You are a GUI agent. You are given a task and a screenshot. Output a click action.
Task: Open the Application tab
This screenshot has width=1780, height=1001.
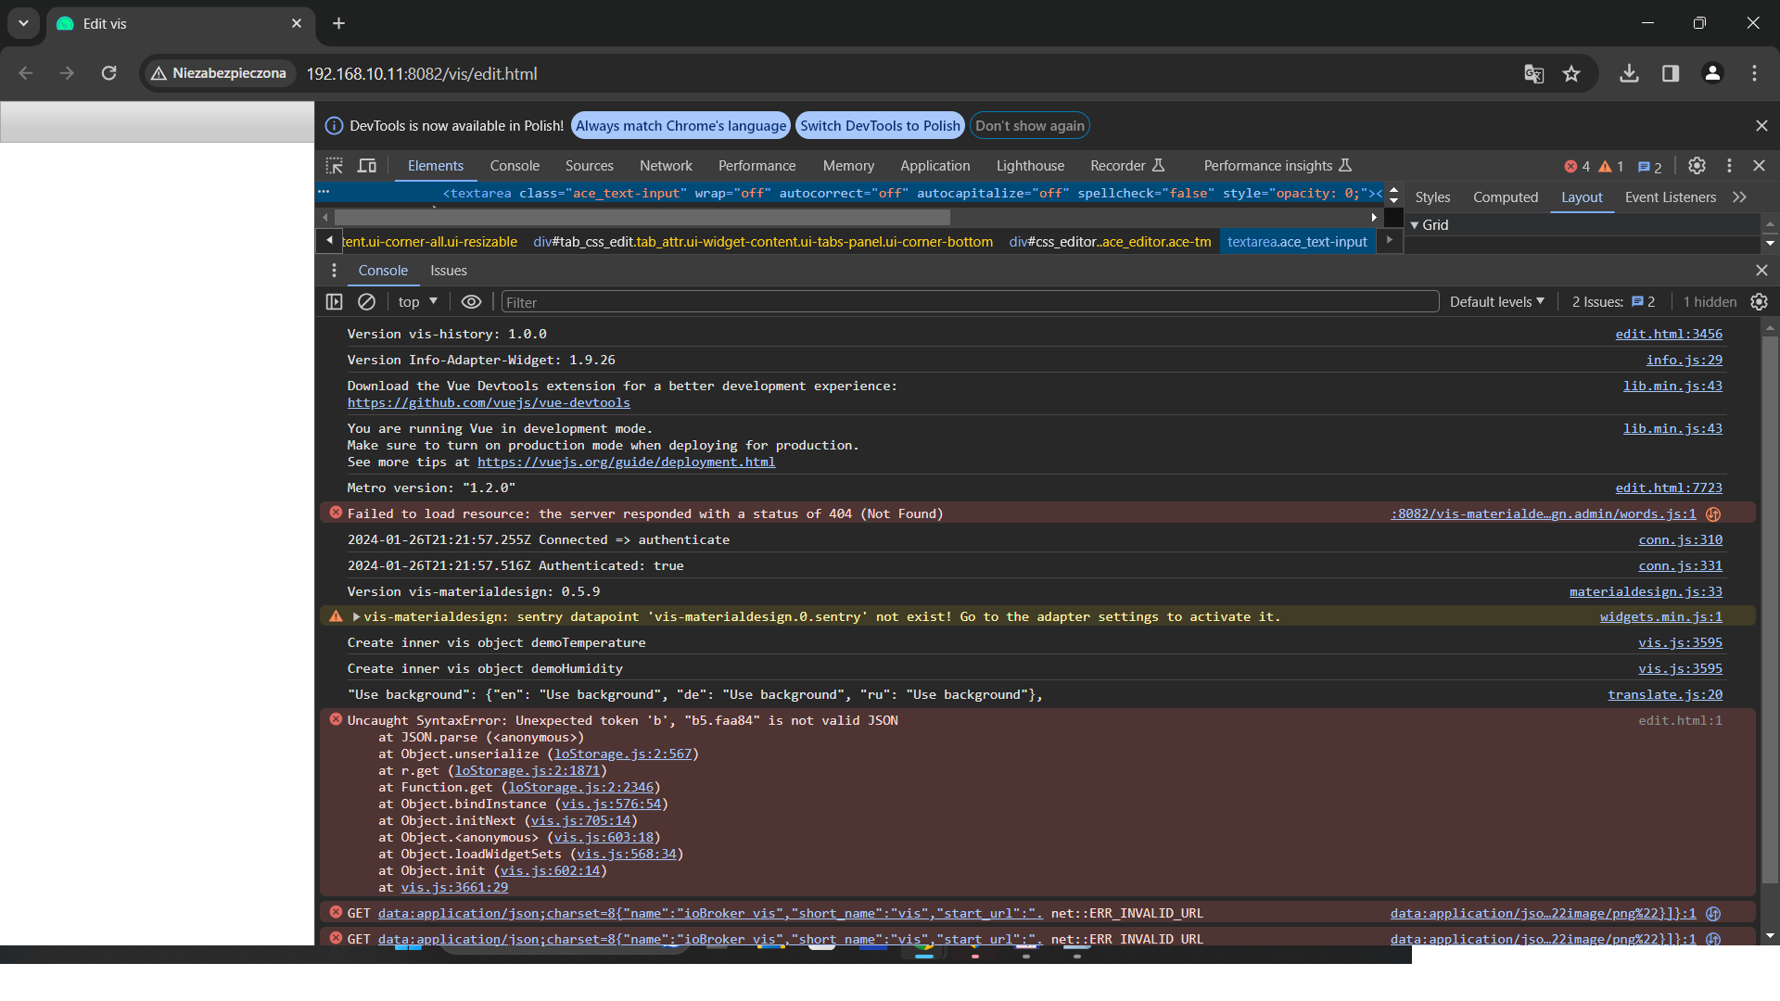[934, 166]
